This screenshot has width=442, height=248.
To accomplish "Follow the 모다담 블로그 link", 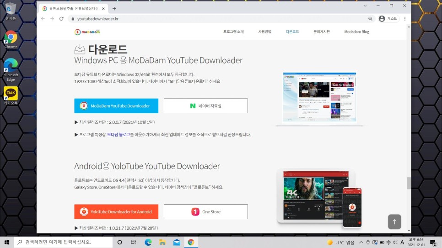I will [x=119, y=135].
